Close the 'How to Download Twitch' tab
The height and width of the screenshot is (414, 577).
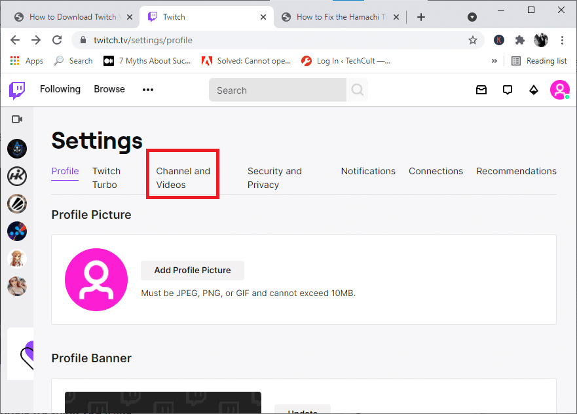130,17
